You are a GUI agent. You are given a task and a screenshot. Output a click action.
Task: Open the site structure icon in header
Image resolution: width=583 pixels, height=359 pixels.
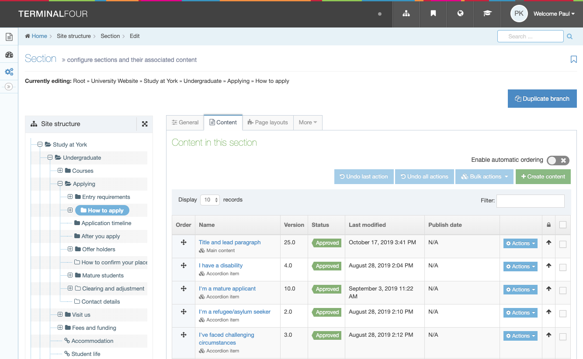pyautogui.click(x=406, y=14)
